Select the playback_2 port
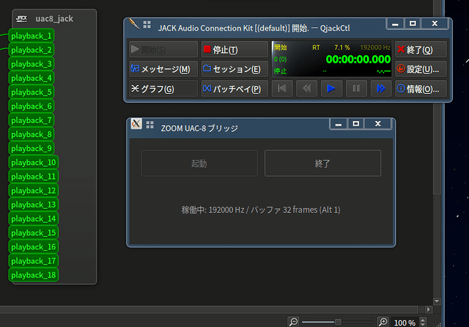469x327 pixels. click(x=31, y=50)
